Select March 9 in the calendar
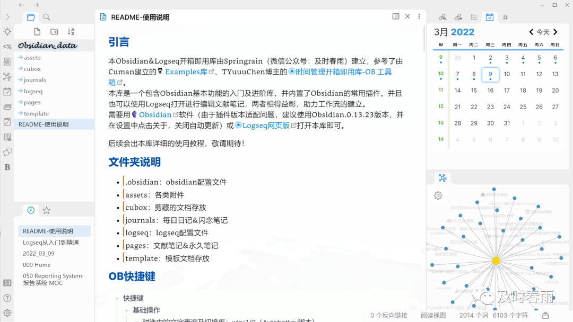This screenshot has width=573, height=322. (490, 74)
